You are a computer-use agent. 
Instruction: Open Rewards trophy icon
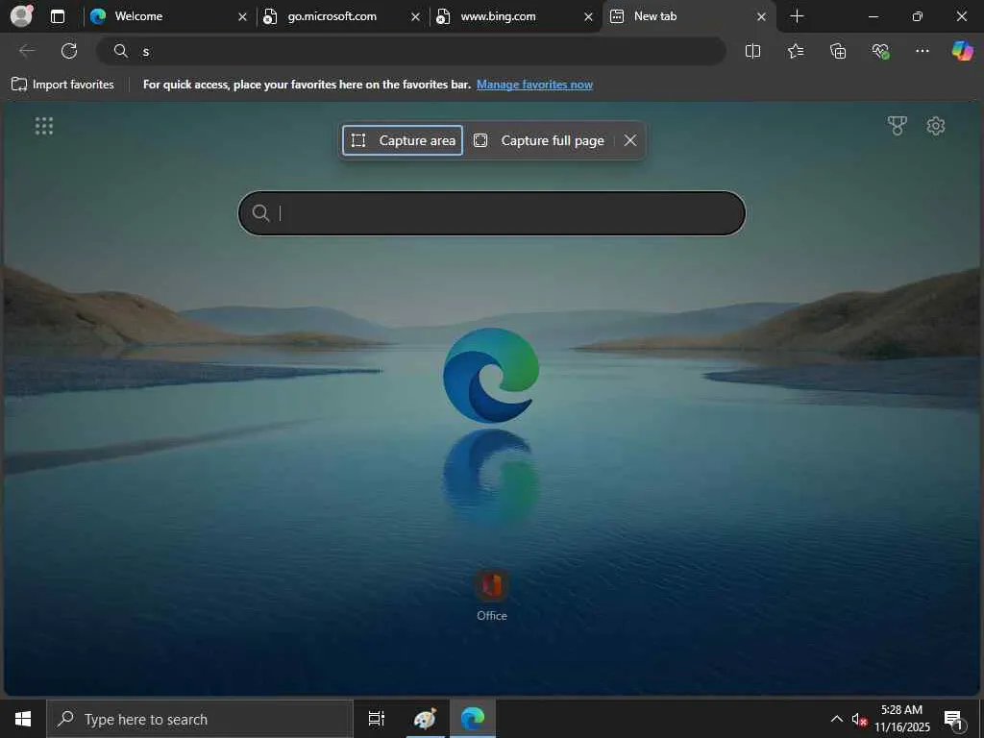coord(897,126)
